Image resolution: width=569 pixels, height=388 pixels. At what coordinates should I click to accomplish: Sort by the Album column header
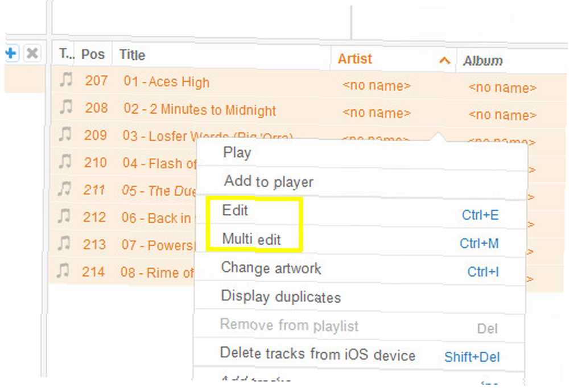[x=483, y=61]
